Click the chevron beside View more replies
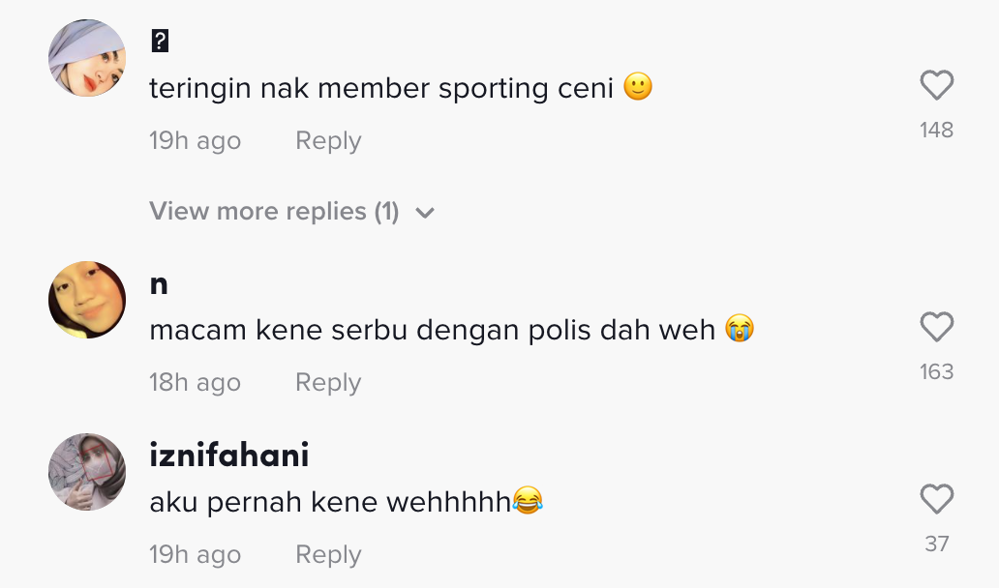999x588 pixels. click(425, 213)
